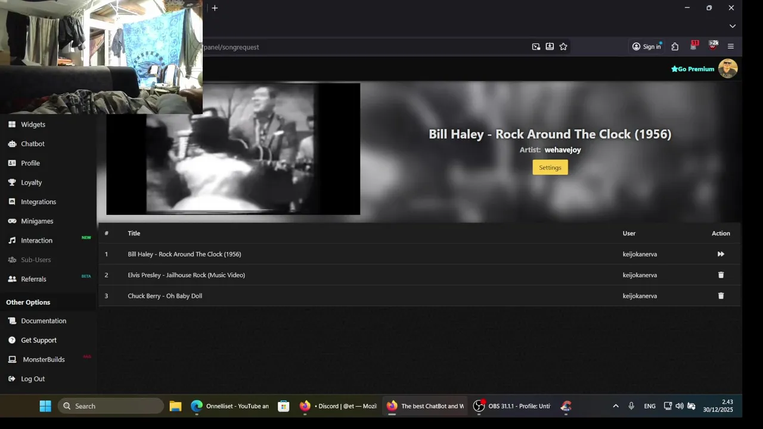This screenshot has height=429, width=763.
Task: Open Microsoft Store from the taskbar
Action: coord(284,406)
